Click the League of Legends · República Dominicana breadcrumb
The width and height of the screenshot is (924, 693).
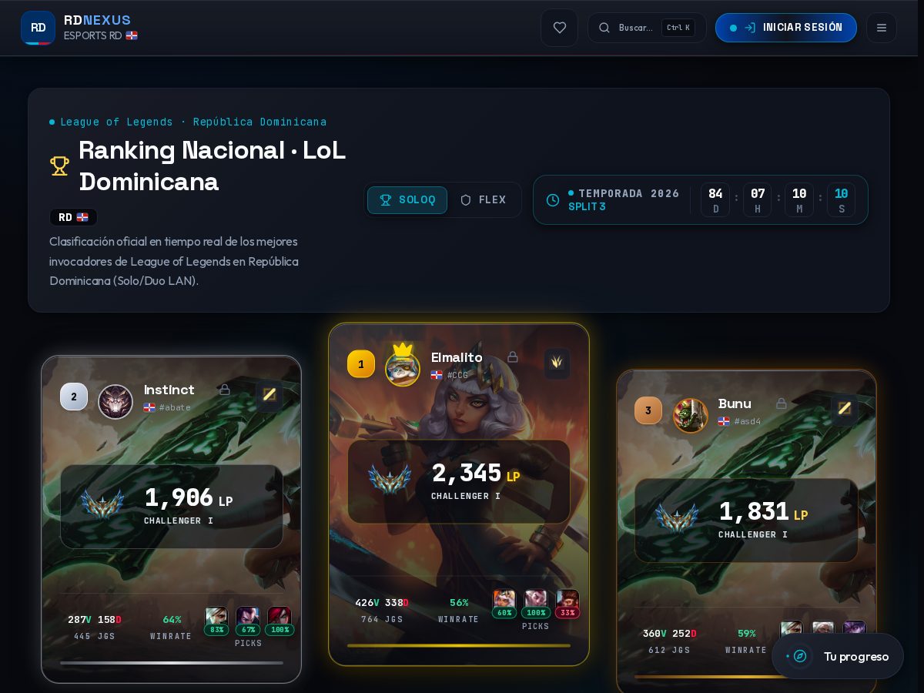click(x=193, y=122)
